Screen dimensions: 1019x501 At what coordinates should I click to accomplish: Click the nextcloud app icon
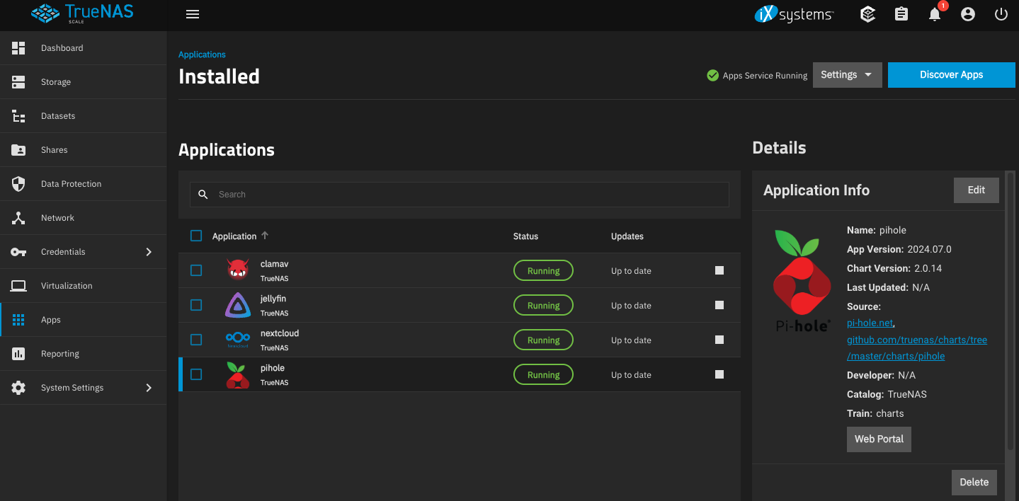238,340
